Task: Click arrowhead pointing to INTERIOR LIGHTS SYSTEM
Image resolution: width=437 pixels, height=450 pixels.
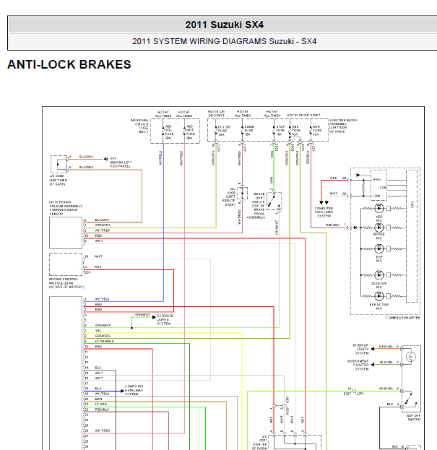Action: tap(373, 349)
